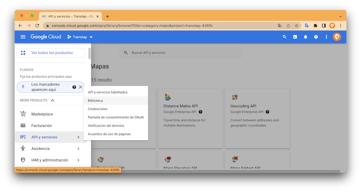Choose API y servicios habilitados
The height and width of the screenshot is (192, 361).
pos(116,92)
